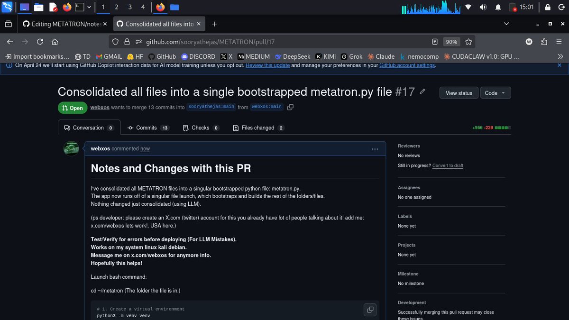Reload the current page
Screen dimensions: 569x320
pos(40,42)
